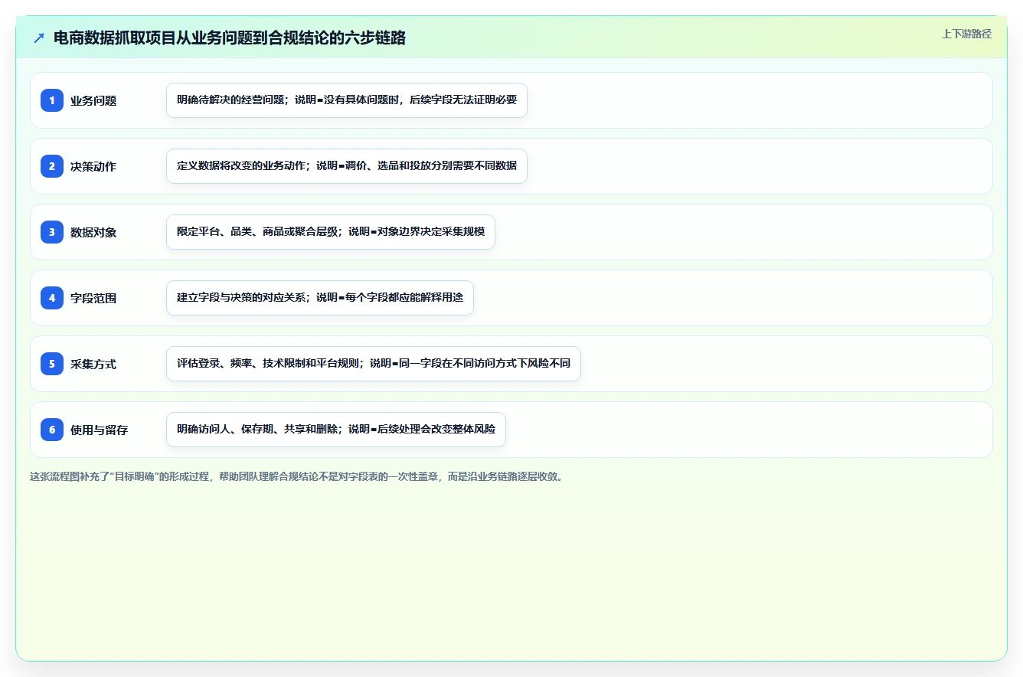This screenshot has height=677, width=1023.
Task: Select the title 电商数据抓取项目从业务问题到合规结论的六步链路
Action: [230, 38]
